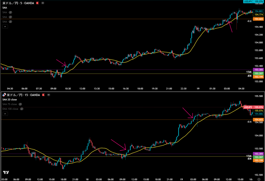265x181 pixels.
Task: Click the 米ドル／円 · 15 · OANDA chart title
Action: tap(24, 95)
